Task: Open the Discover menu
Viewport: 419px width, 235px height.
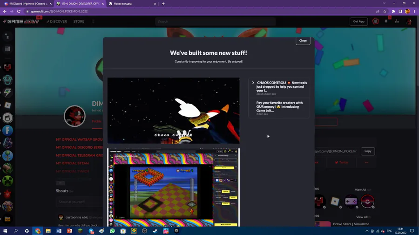Action: pos(57,21)
